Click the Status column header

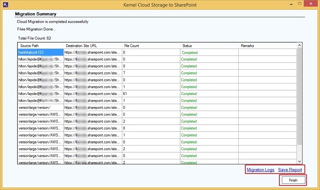click(209, 46)
